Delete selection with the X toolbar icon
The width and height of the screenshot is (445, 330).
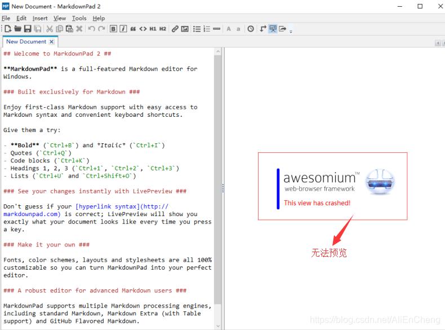79,29
